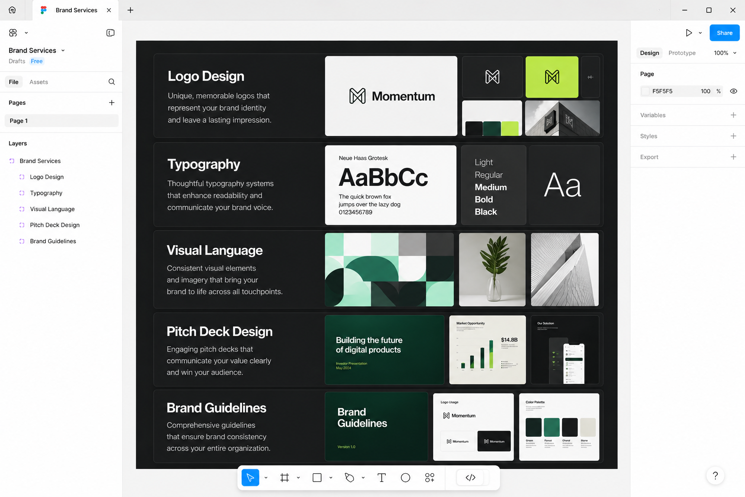Switch to the Assets tab
This screenshot has height=497, width=745.
point(39,82)
